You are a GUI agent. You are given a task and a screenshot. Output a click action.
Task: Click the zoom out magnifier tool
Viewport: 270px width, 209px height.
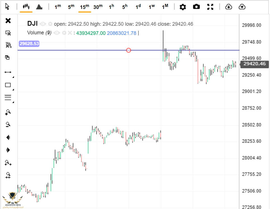click(8, 124)
